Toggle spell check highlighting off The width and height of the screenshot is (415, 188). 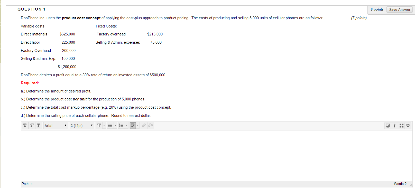137,125
